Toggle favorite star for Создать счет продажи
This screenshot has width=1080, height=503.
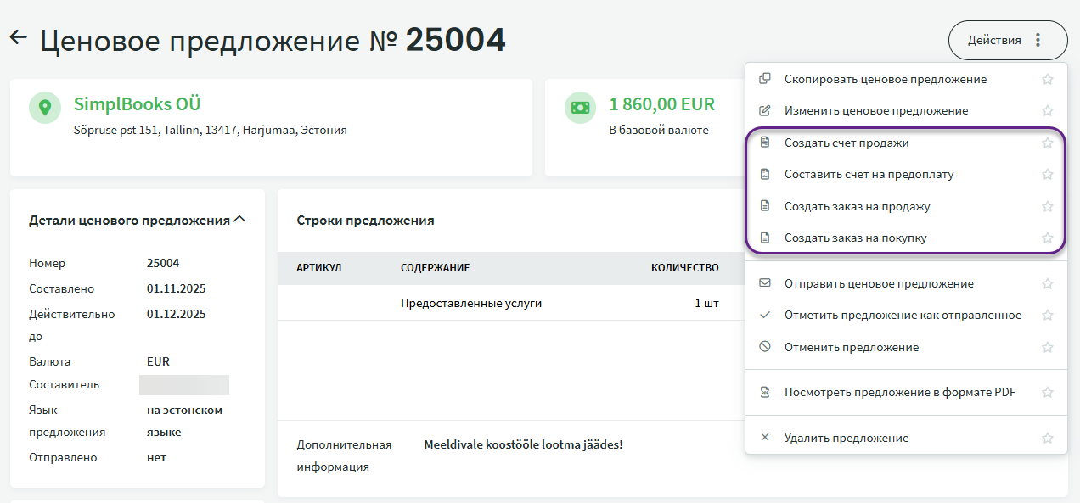(x=1047, y=143)
